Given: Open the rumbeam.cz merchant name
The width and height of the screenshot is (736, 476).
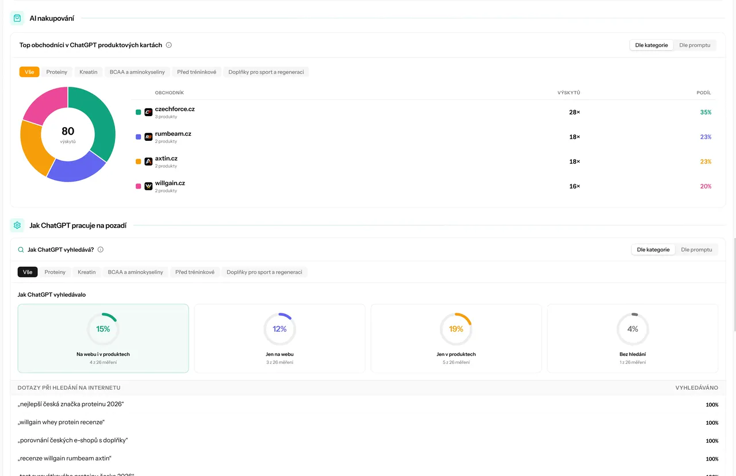Looking at the screenshot, I should coord(173,133).
